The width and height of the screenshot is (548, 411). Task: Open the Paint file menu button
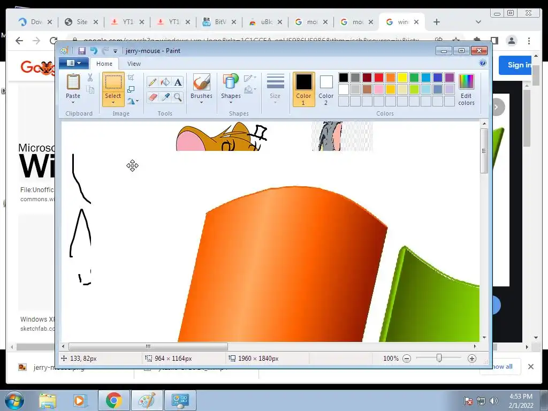pyautogui.click(x=74, y=63)
